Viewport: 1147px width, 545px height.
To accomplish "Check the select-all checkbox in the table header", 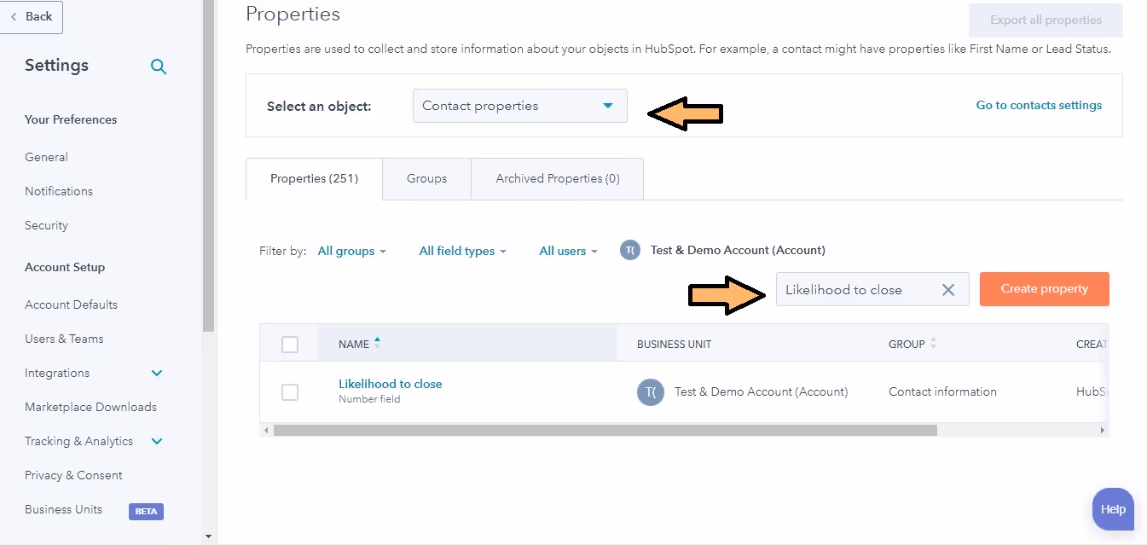I will tap(289, 344).
